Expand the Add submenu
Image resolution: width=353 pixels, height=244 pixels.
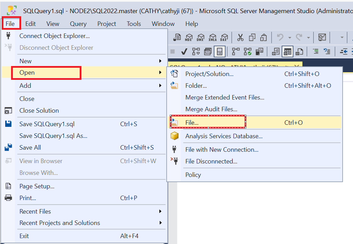point(160,85)
